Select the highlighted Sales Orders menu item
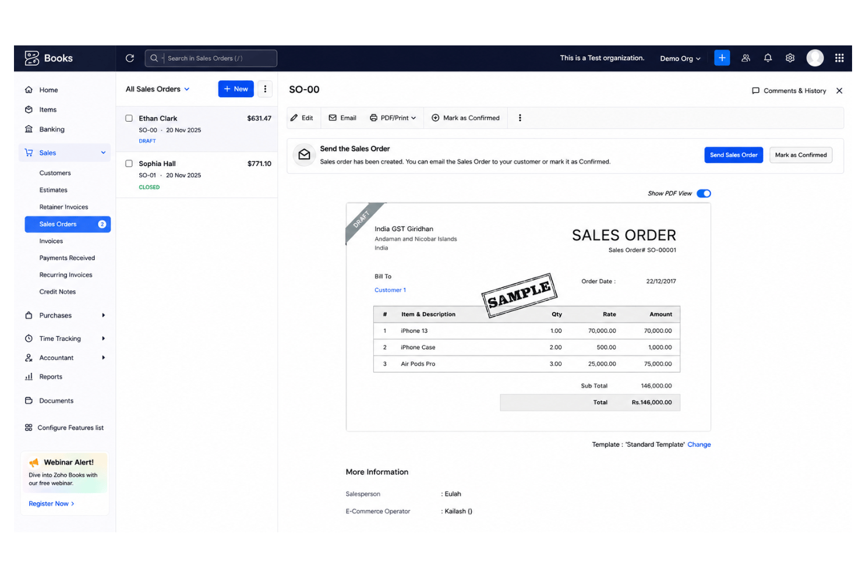 click(68, 224)
